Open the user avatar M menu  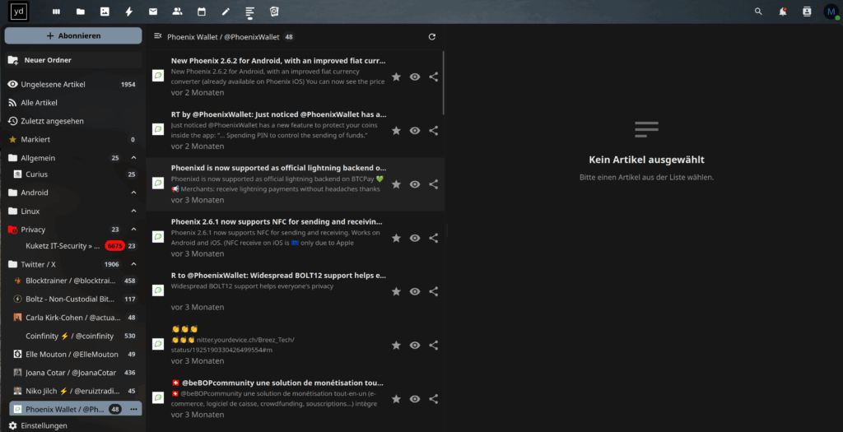831,12
